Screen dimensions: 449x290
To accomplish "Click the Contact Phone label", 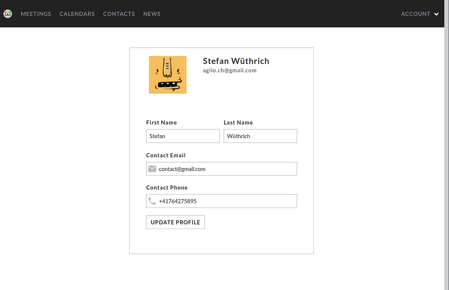I will (167, 188).
